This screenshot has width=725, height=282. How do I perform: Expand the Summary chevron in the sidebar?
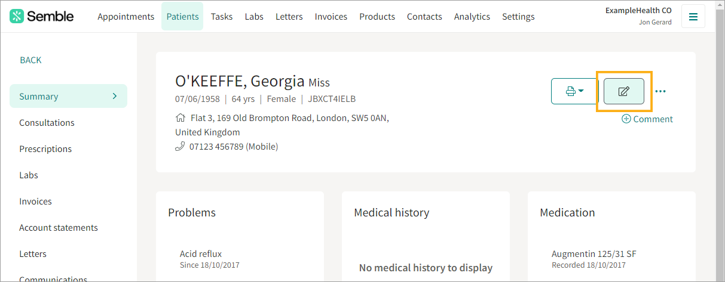(115, 96)
